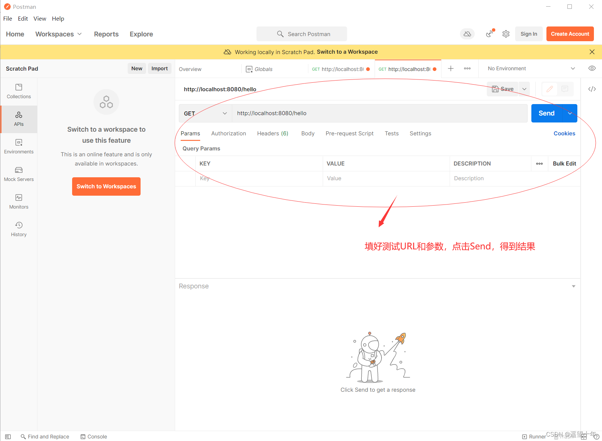
Task: Expand the Response panel arrow
Action: coord(573,286)
